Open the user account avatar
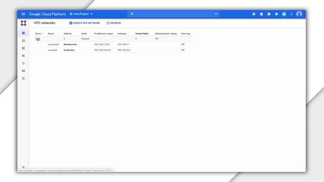This screenshot has height=182, width=324. [299, 14]
